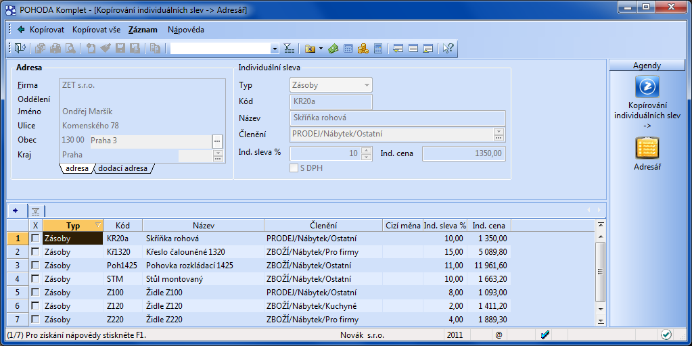Click the grayed copy-documents toolbar icon
Image resolution: width=692 pixels, height=346 pixels.
[x=40, y=48]
